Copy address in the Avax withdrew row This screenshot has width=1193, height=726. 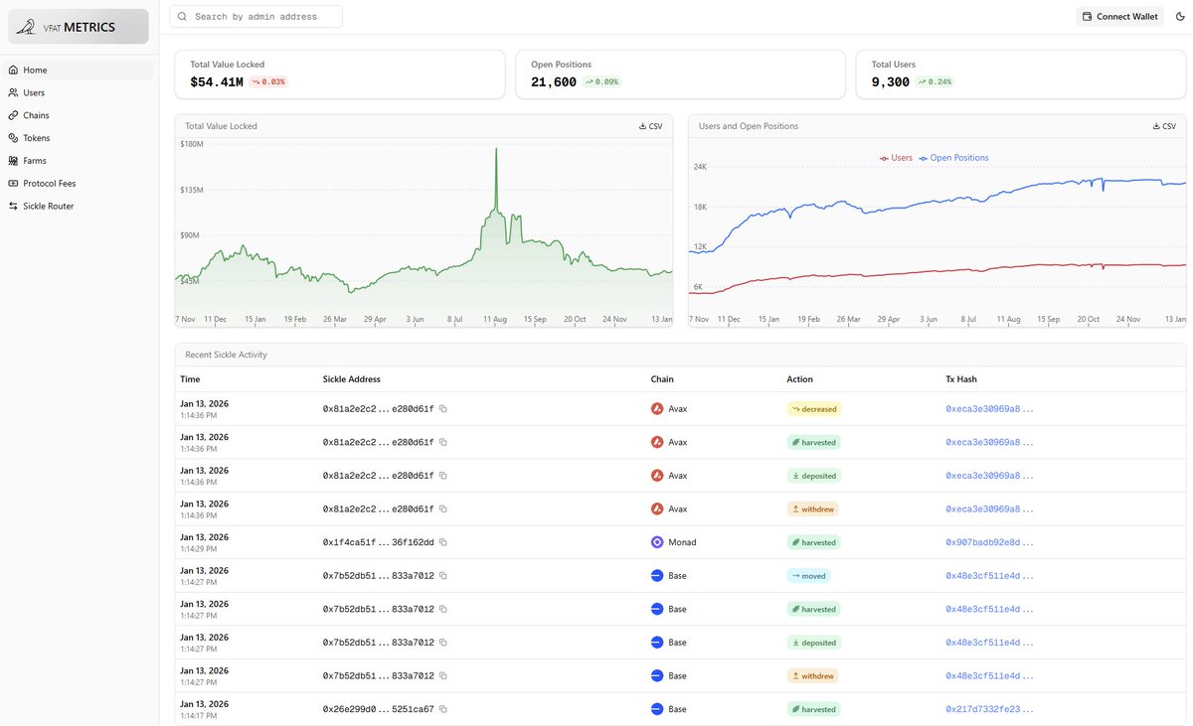tap(443, 508)
